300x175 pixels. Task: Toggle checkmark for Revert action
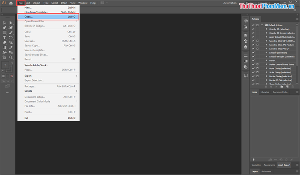point(253,60)
